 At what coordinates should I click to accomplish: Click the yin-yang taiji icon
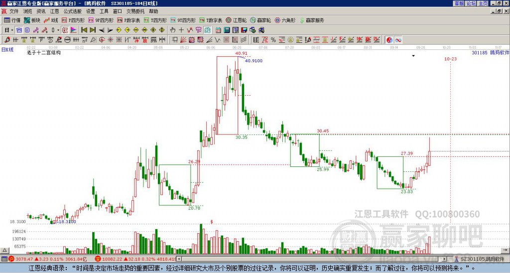coord(389,40)
